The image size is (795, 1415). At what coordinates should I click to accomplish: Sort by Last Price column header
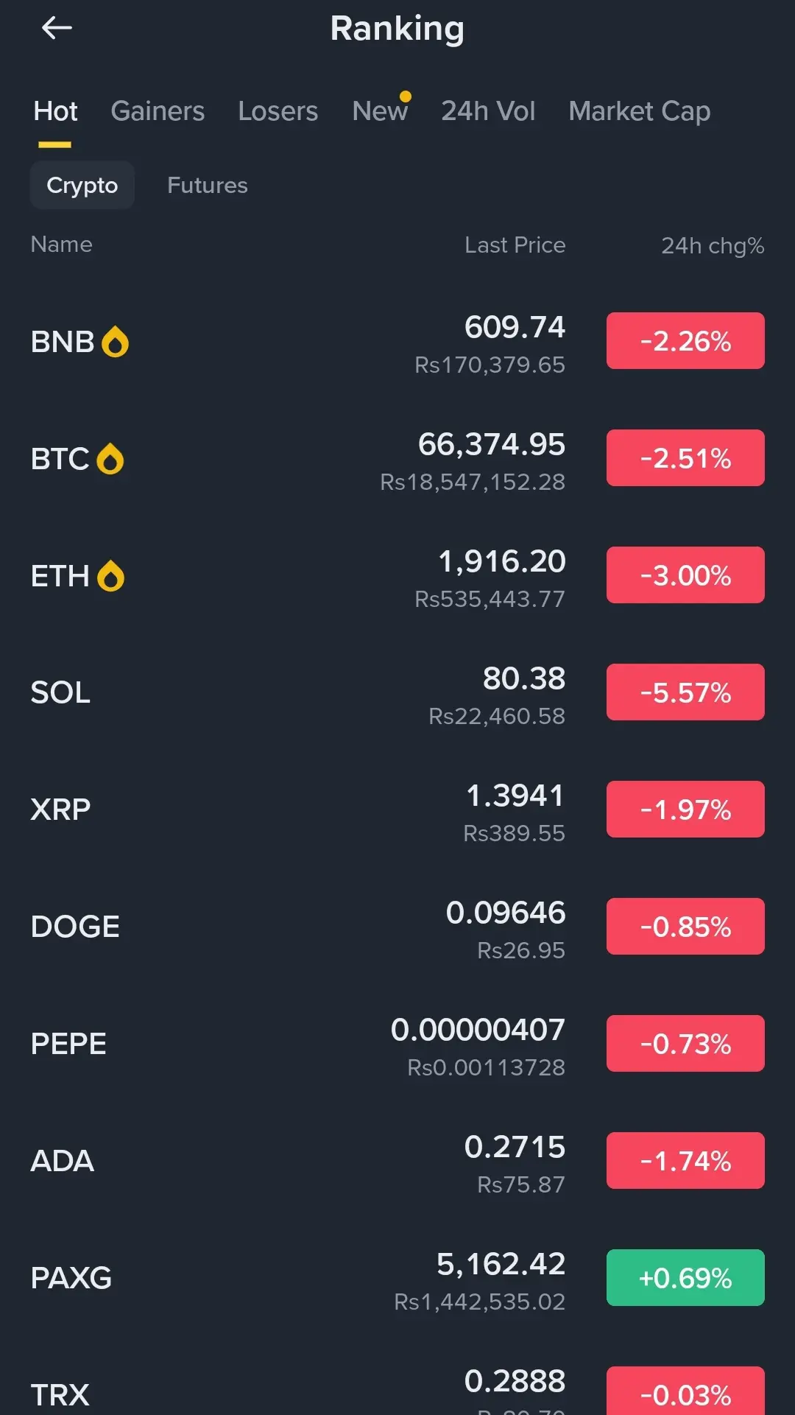pos(515,245)
